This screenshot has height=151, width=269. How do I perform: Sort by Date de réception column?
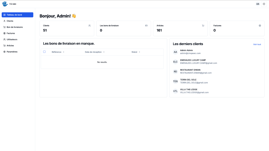pos(104,52)
